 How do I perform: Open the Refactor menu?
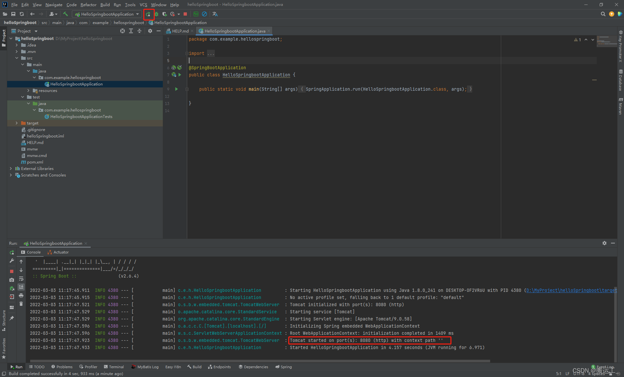coord(88,5)
